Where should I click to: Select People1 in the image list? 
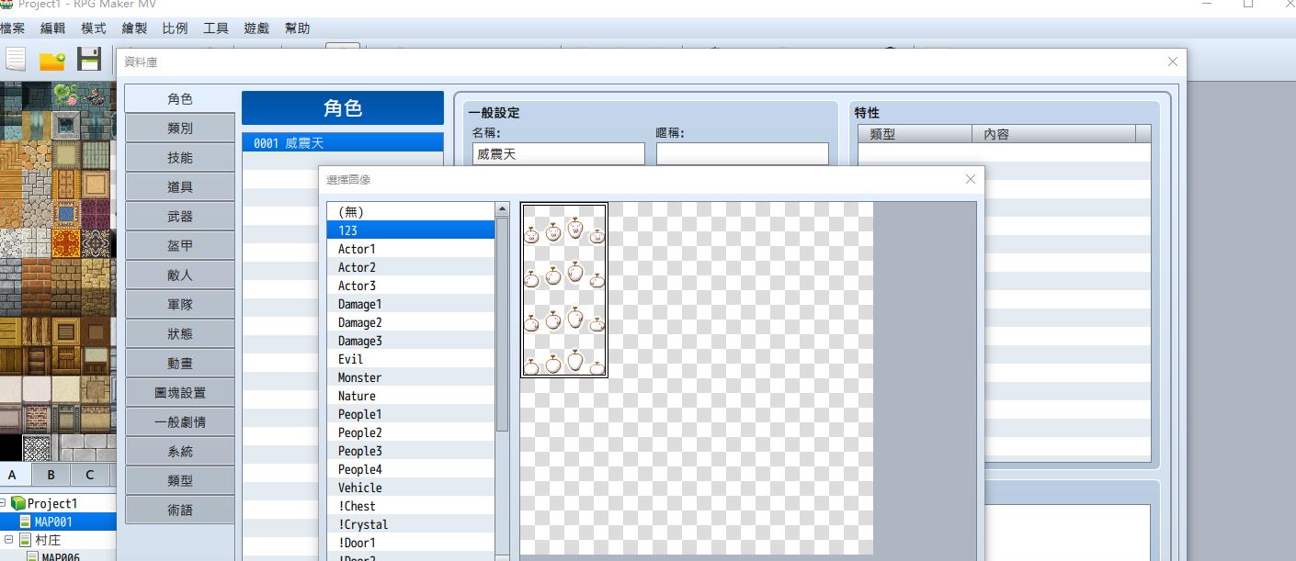411,414
